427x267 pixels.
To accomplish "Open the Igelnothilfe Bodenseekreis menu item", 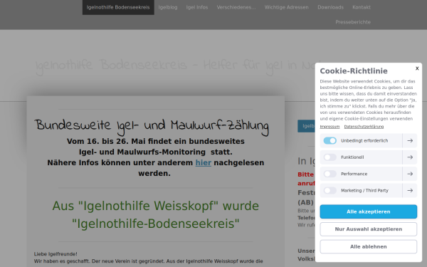I will click(x=118, y=7).
